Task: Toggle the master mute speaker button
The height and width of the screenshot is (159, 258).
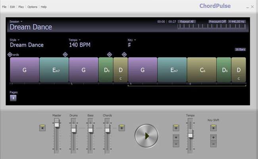Action: point(42,128)
